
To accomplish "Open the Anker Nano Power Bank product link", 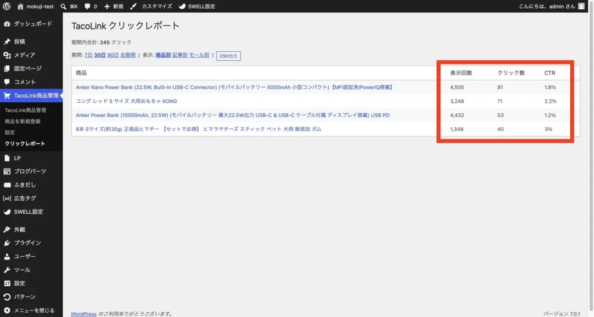I will click(x=234, y=87).
